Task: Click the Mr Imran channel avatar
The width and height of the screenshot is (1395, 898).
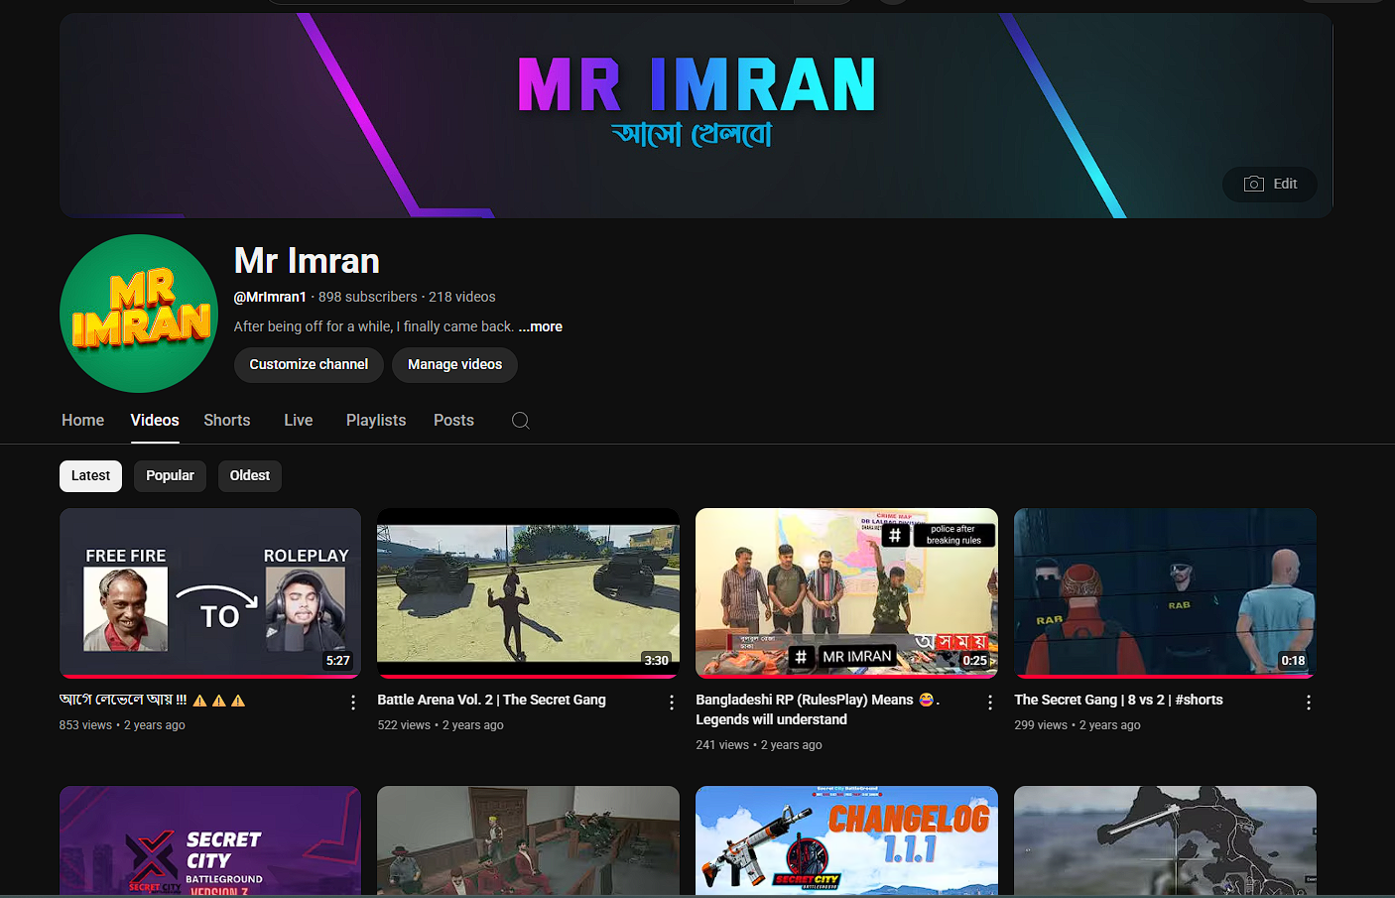Action: click(x=139, y=314)
